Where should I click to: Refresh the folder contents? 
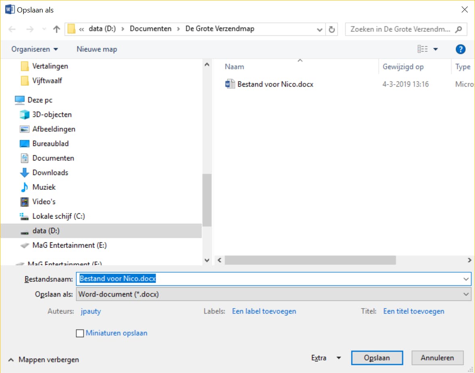click(332, 29)
